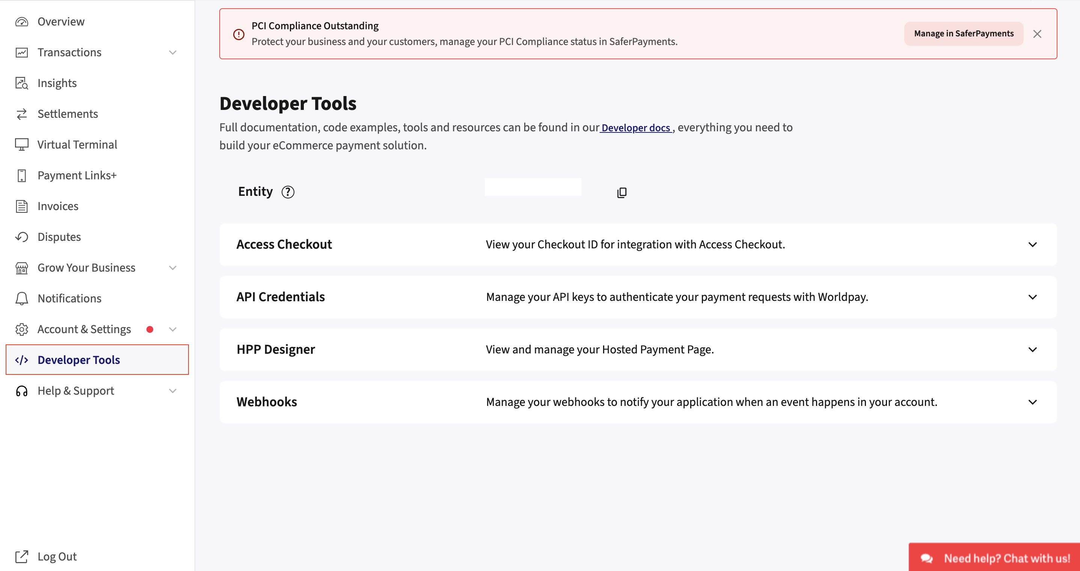1080x571 pixels.
Task: Open Settlements from the sidebar
Action: click(x=68, y=114)
